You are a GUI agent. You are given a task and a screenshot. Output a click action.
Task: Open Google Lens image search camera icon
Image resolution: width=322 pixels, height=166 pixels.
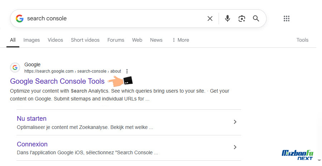242,19
